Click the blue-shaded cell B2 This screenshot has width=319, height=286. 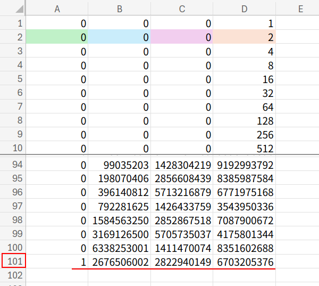tap(120, 37)
